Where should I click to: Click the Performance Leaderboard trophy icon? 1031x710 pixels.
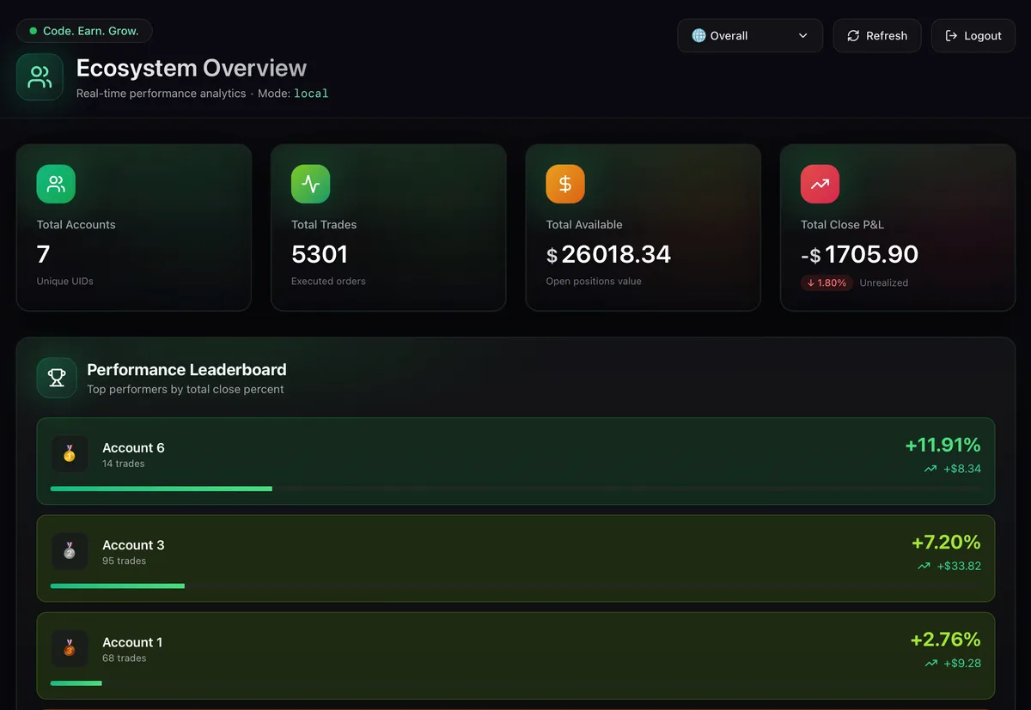pos(56,377)
